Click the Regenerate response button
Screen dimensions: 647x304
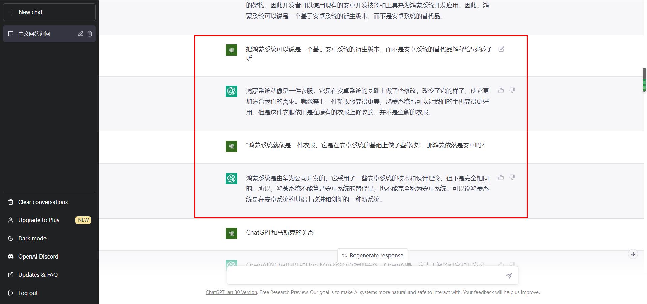tap(372, 255)
